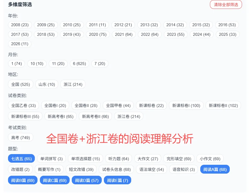Enable the 完形填空 question filter
Screen dimensions: 249x195
[x=179, y=158]
